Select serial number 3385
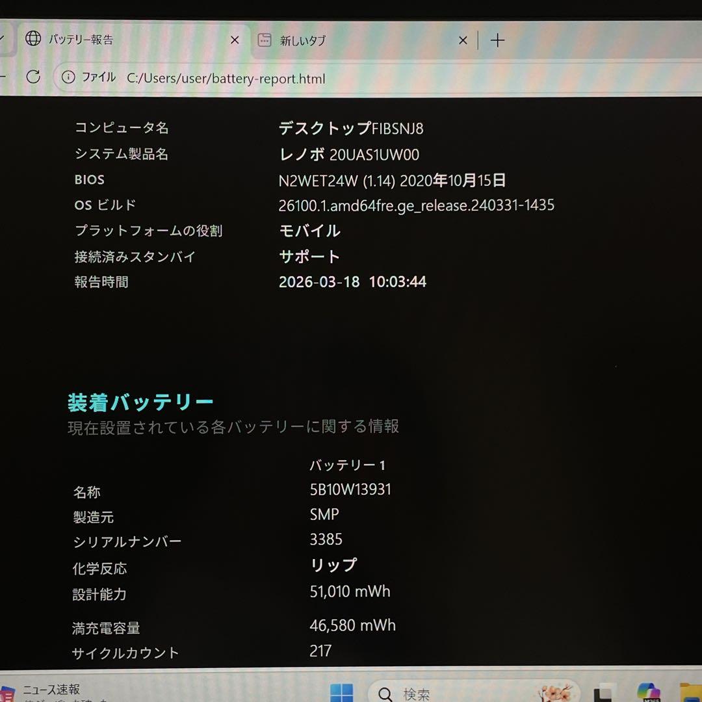The width and height of the screenshot is (702, 702). (x=326, y=539)
